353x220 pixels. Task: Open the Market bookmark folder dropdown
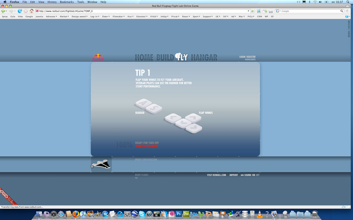point(64,16)
